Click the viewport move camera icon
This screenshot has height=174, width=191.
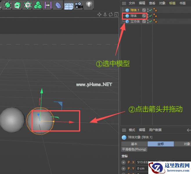coord(99,14)
